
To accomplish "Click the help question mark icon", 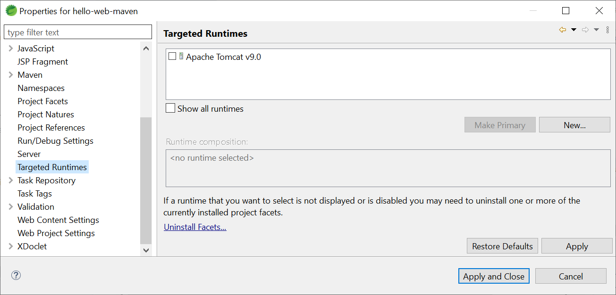I will (x=16, y=276).
